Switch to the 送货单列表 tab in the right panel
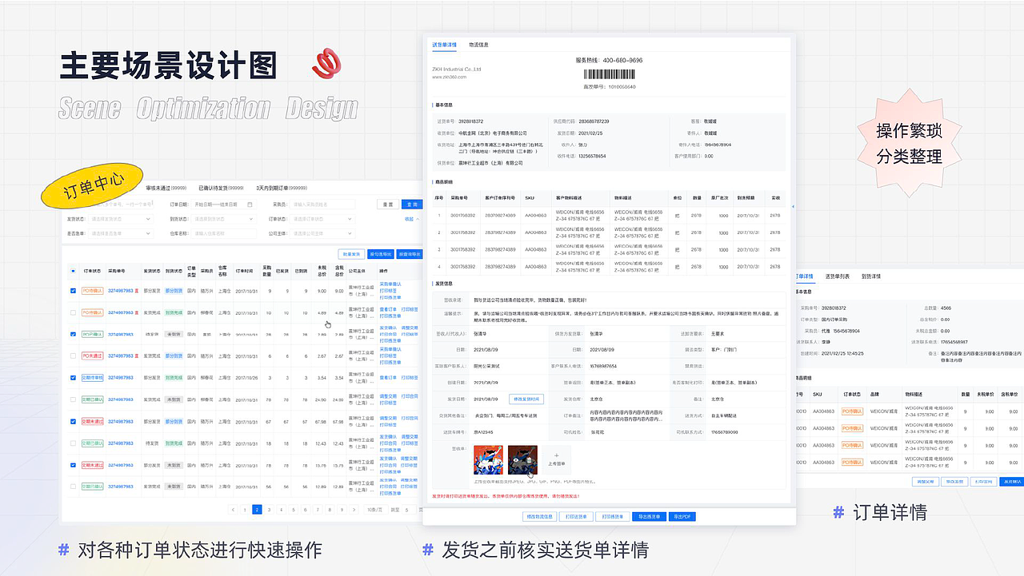This screenshot has height=576, width=1024. (838, 276)
